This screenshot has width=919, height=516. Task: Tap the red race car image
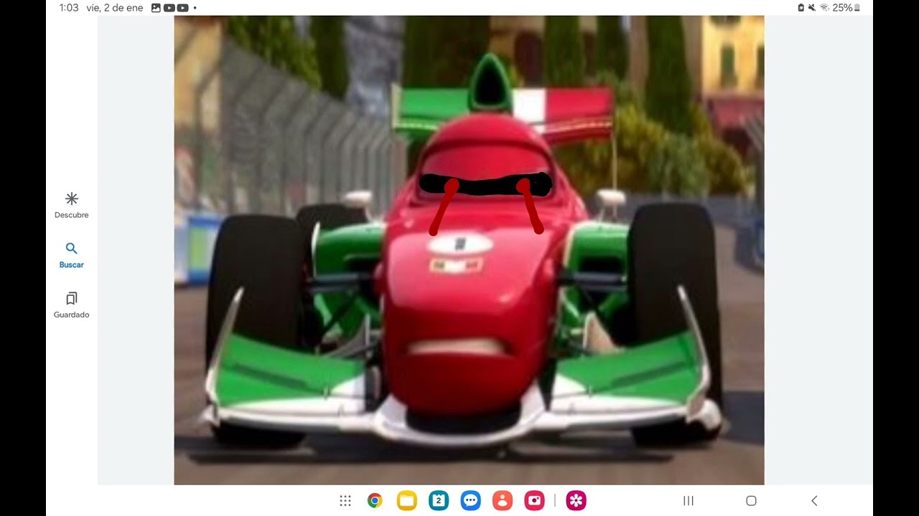(469, 250)
